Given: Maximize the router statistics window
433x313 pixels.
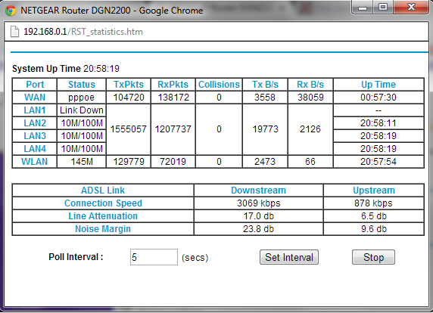Looking at the screenshot, I should click(x=383, y=7).
